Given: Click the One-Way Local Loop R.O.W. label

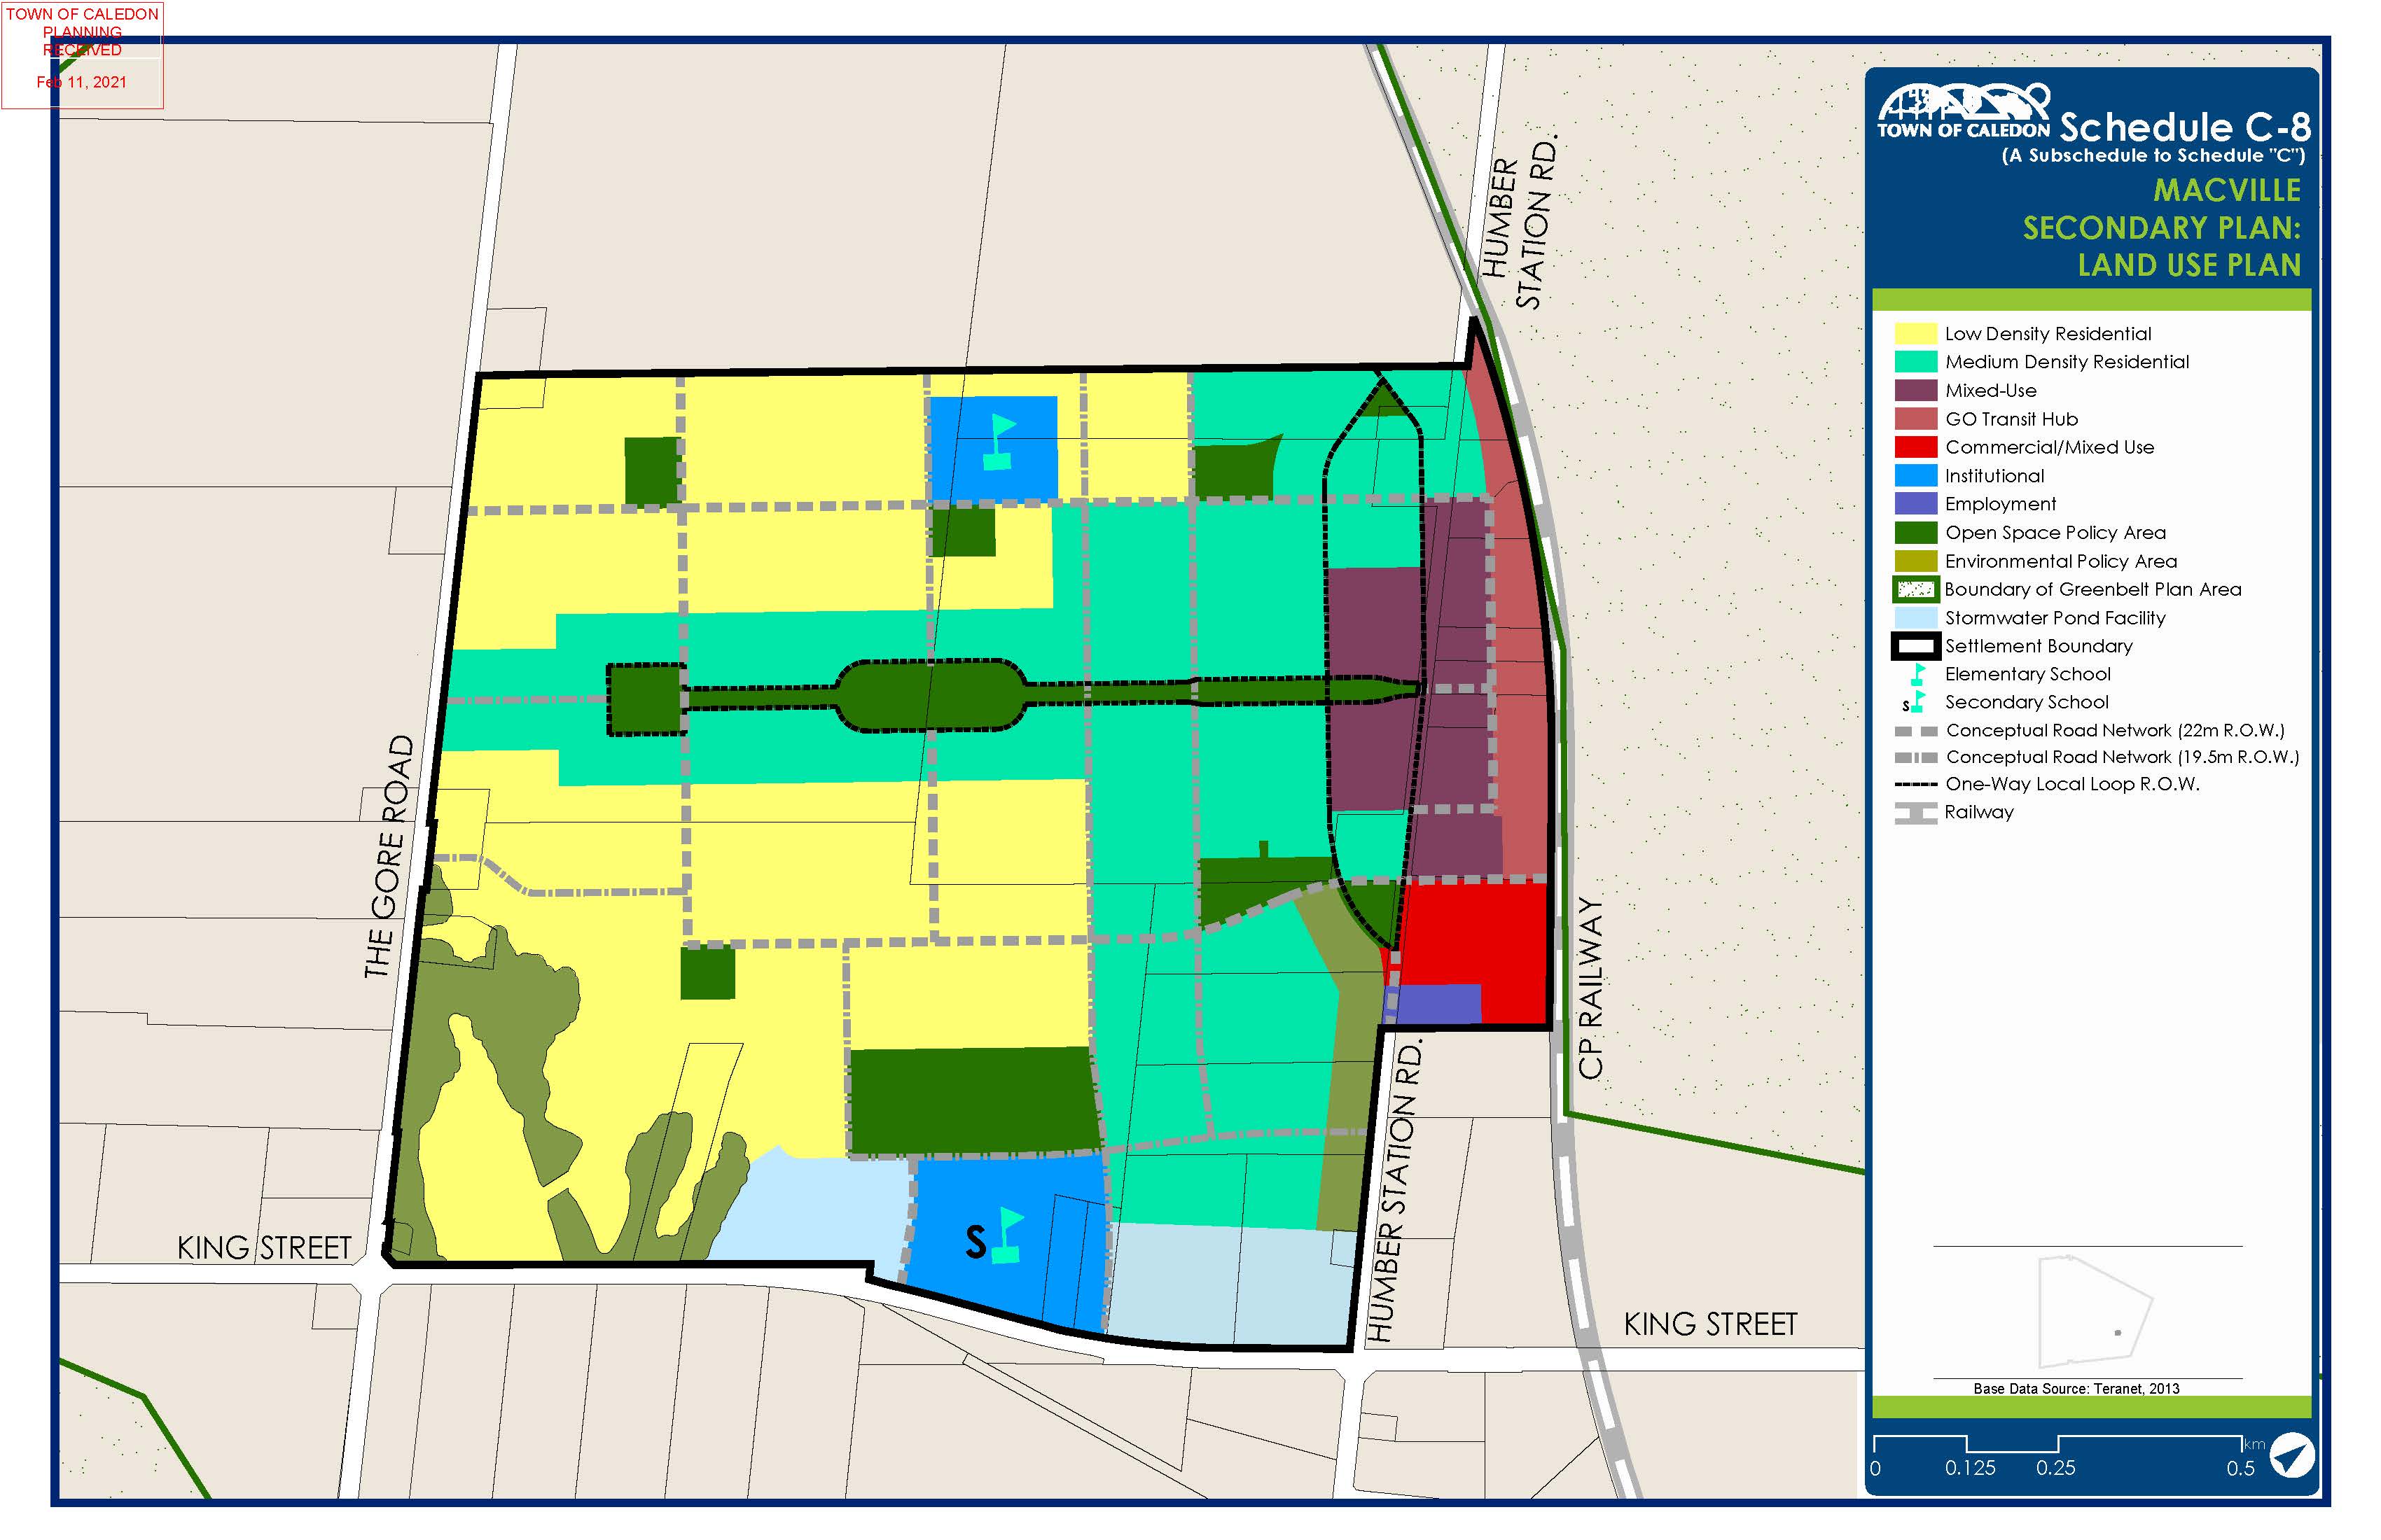Looking at the screenshot, I should 2072,785.
